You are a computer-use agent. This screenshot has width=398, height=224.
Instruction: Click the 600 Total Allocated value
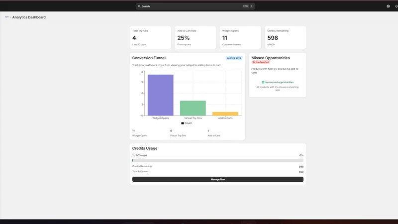pyautogui.click(x=301, y=172)
